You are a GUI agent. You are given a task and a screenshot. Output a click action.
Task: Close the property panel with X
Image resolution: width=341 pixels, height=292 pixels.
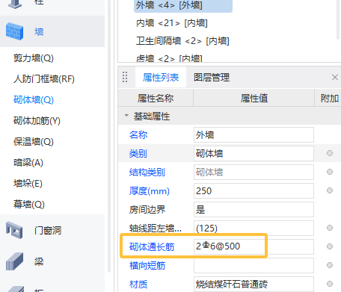[x=335, y=77]
